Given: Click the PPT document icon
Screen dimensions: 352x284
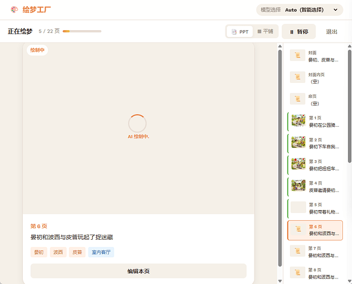Looking at the screenshot, I should pos(234,32).
